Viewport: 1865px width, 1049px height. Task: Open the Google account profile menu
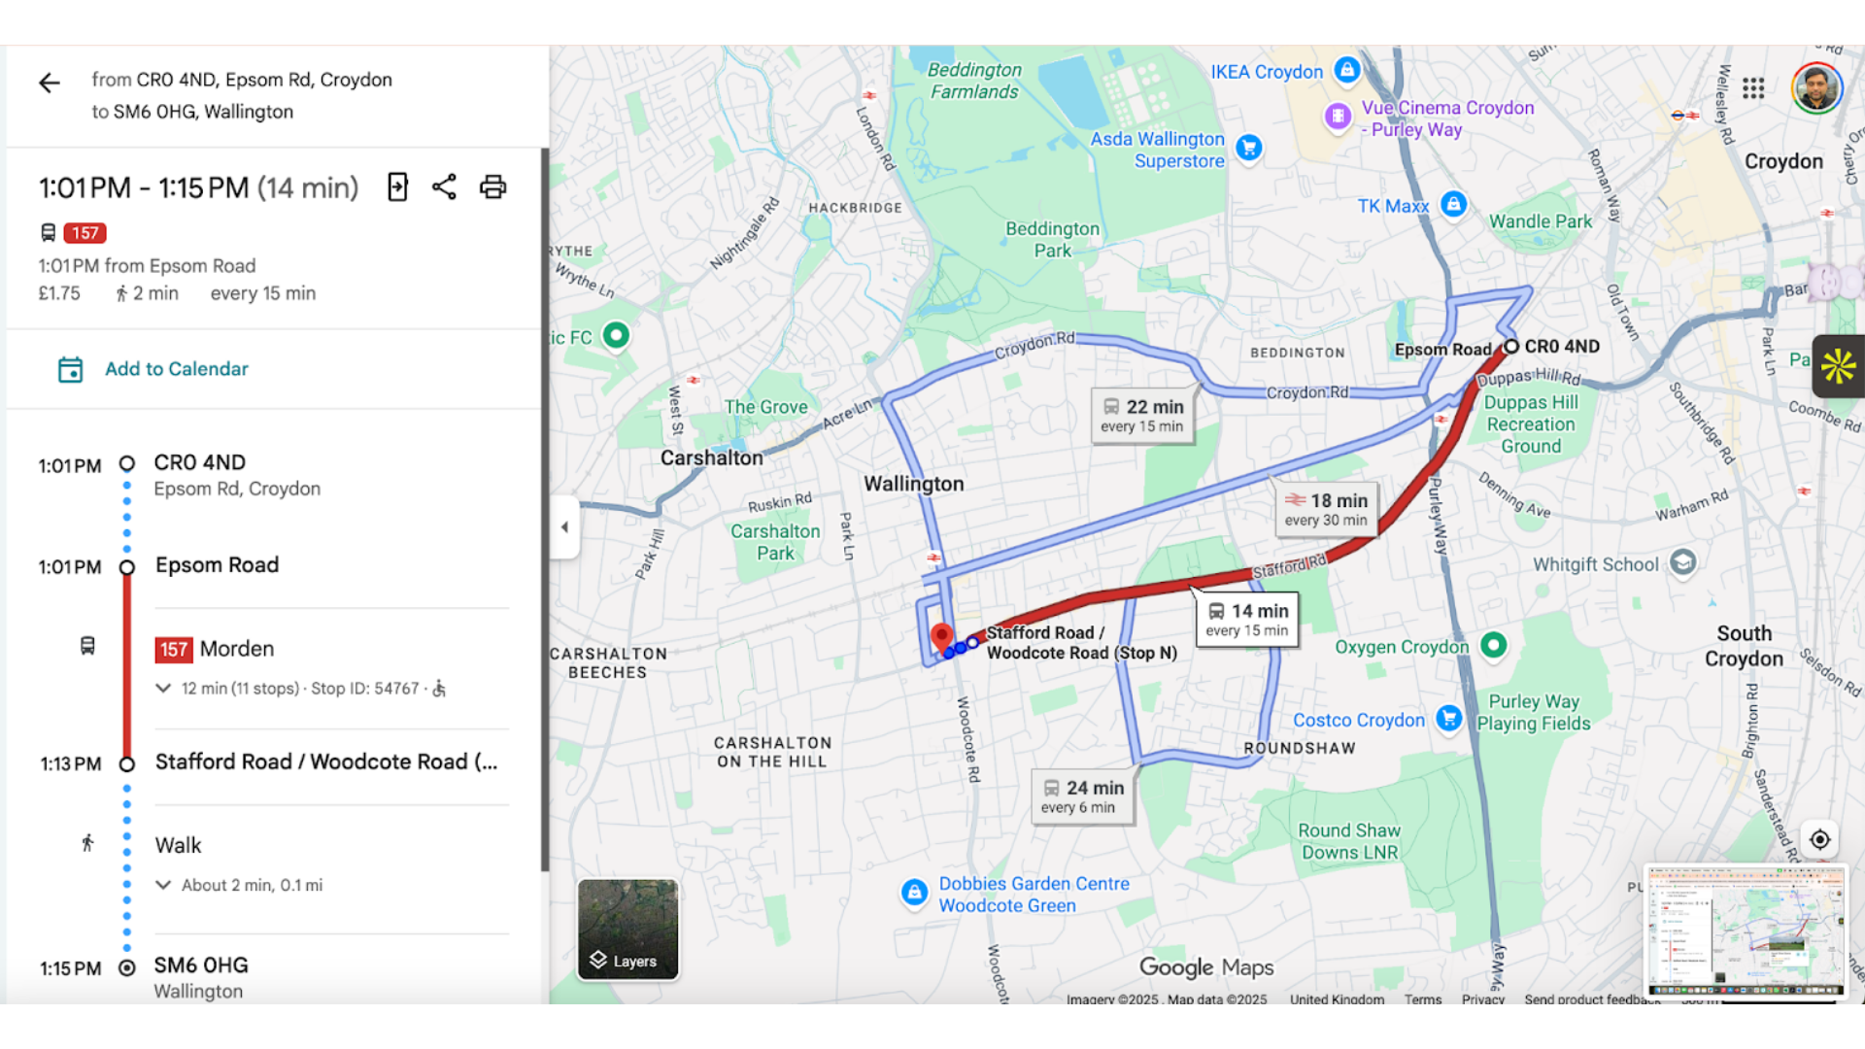click(x=1815, y=87)
